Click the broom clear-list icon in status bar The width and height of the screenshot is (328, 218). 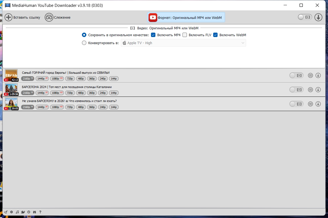(x=6, y=212)
